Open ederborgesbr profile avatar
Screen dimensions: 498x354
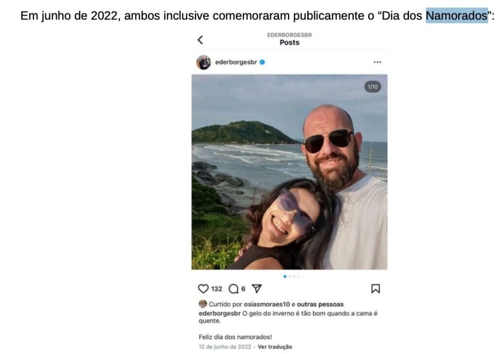(204, 62)
